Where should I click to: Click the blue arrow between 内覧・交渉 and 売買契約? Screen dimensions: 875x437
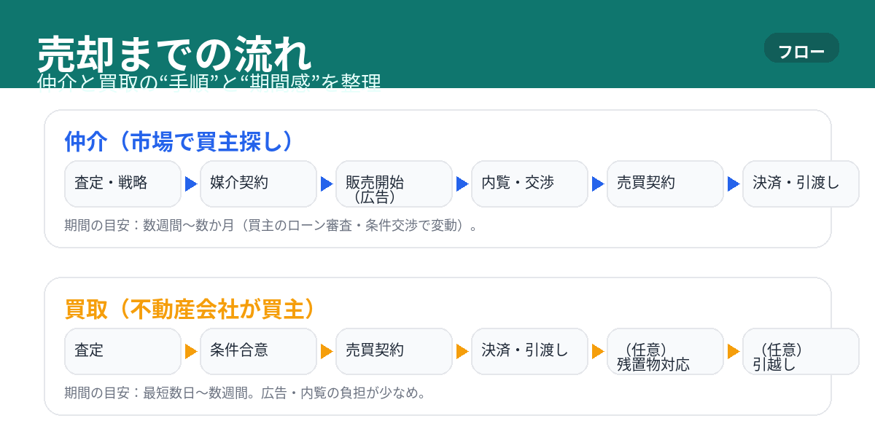pos(598,184)
